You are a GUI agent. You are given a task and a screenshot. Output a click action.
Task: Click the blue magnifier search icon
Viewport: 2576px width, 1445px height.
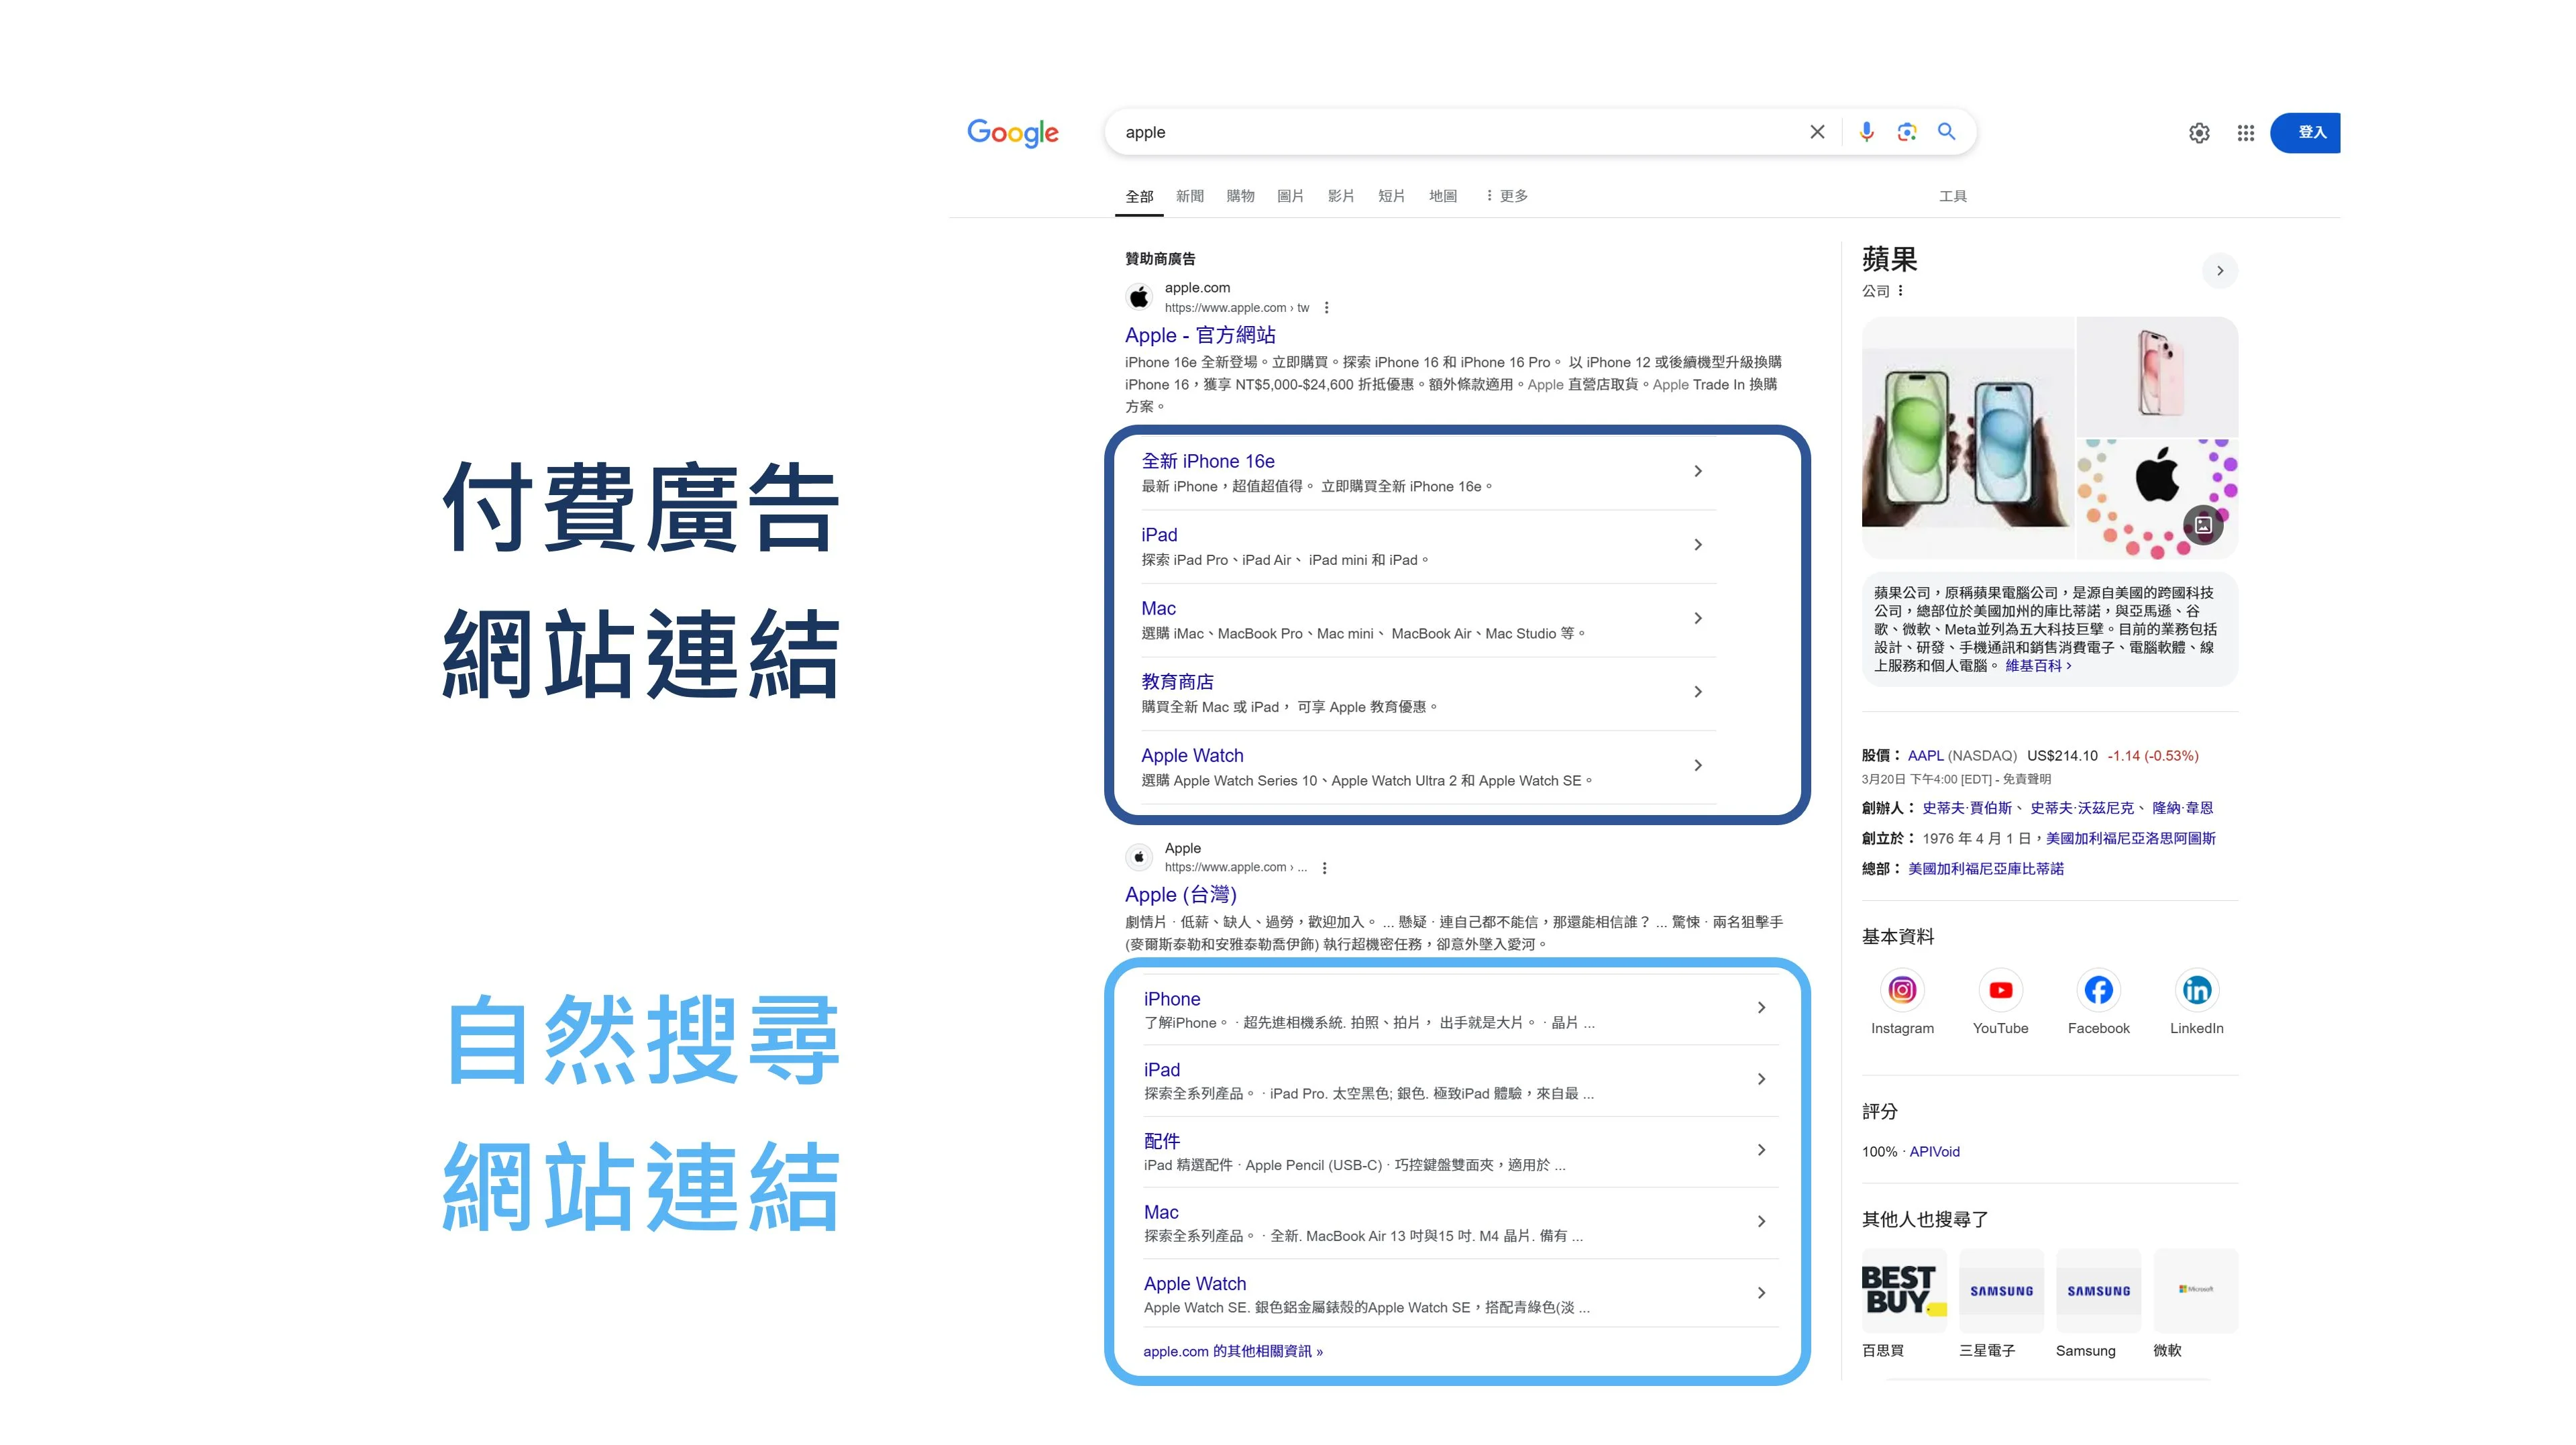pos(1946,132)
